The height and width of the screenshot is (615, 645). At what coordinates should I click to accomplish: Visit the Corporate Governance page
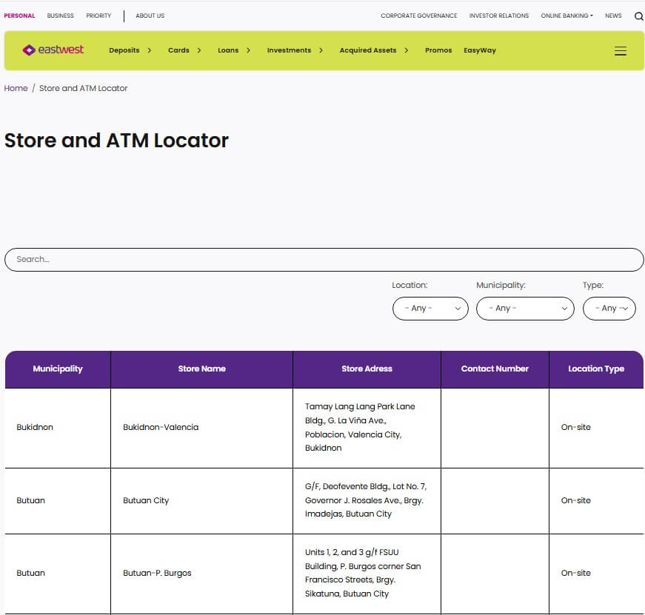coord(418,15)
